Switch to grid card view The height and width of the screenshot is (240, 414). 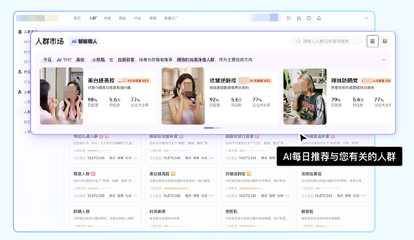pos(373,41)
